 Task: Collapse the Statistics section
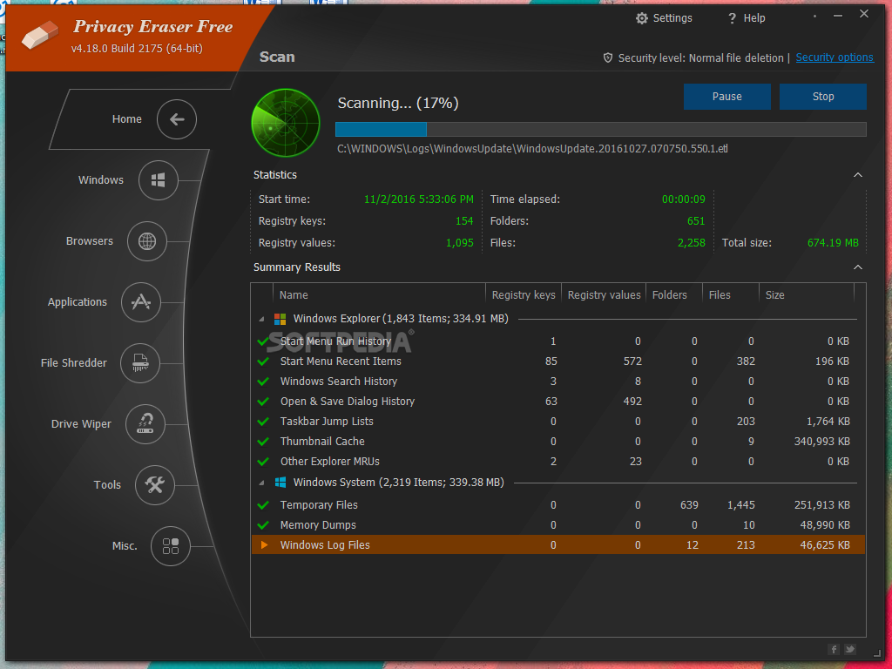[858, 175]
